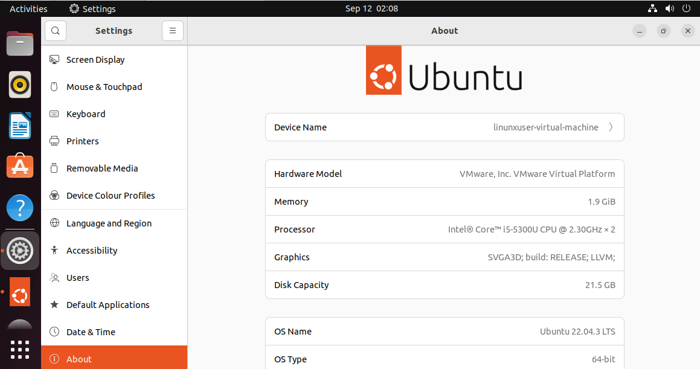Select Mouse & Touchpad in sidebar
Screen dimensions: 700x369
pos(104,87)
